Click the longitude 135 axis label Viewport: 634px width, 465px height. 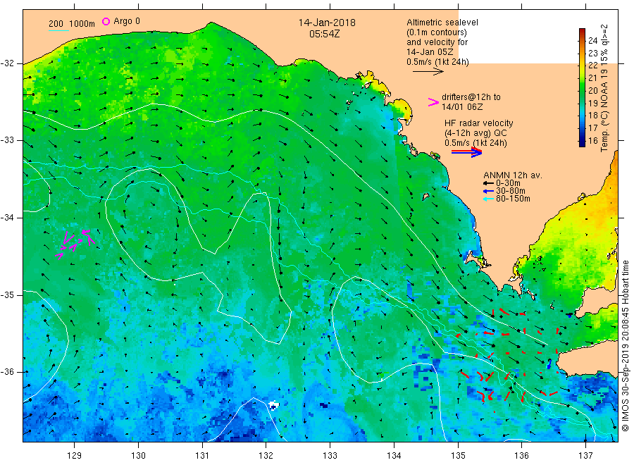(x=458, y=456)
